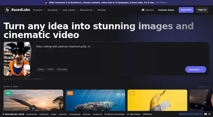The image size is (213, 117).
Task: Open the Articles footer link
Action: click(87, 114)
